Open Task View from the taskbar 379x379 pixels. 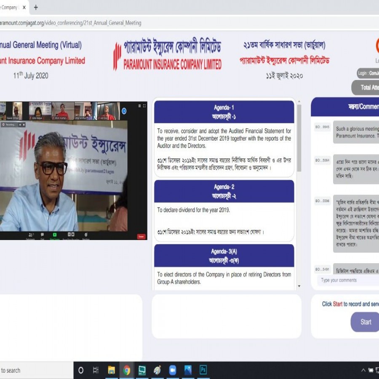point(96,370)
